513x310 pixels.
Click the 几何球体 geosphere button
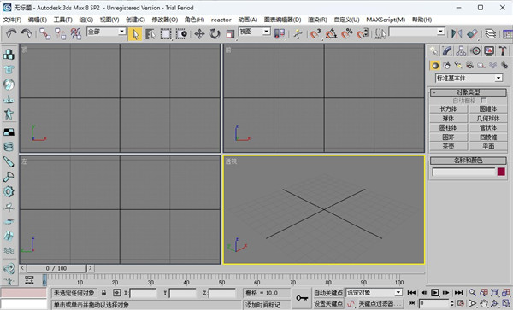(x=488, y=118)
